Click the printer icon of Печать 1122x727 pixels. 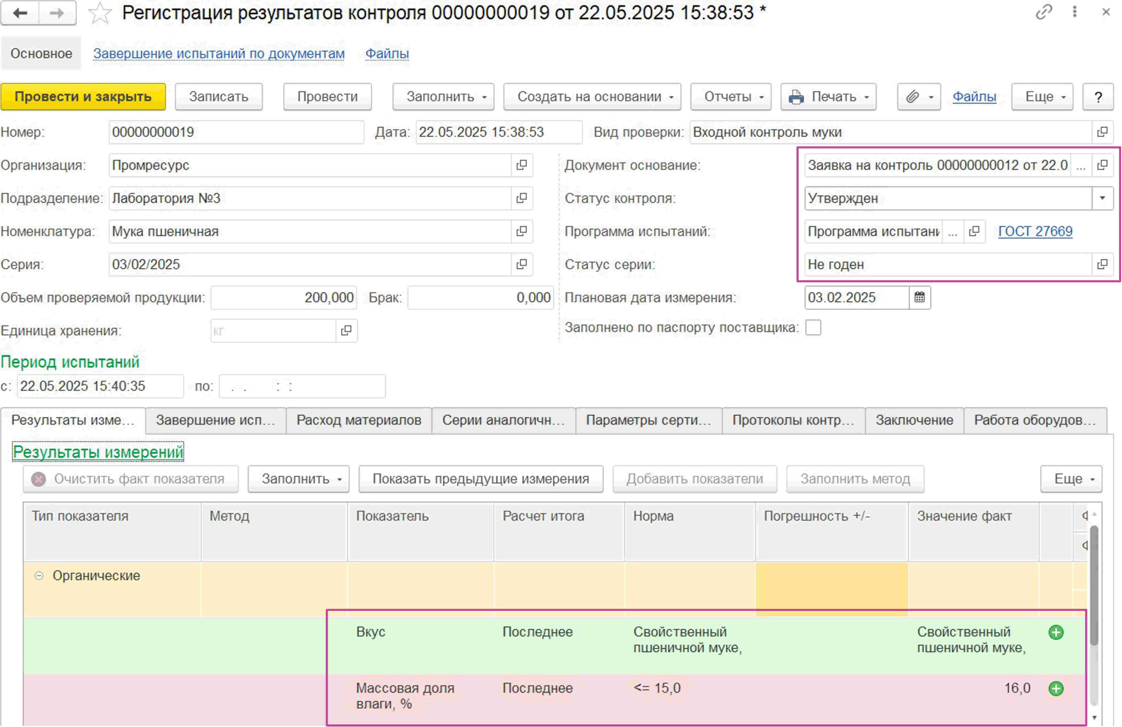[796, 97]
